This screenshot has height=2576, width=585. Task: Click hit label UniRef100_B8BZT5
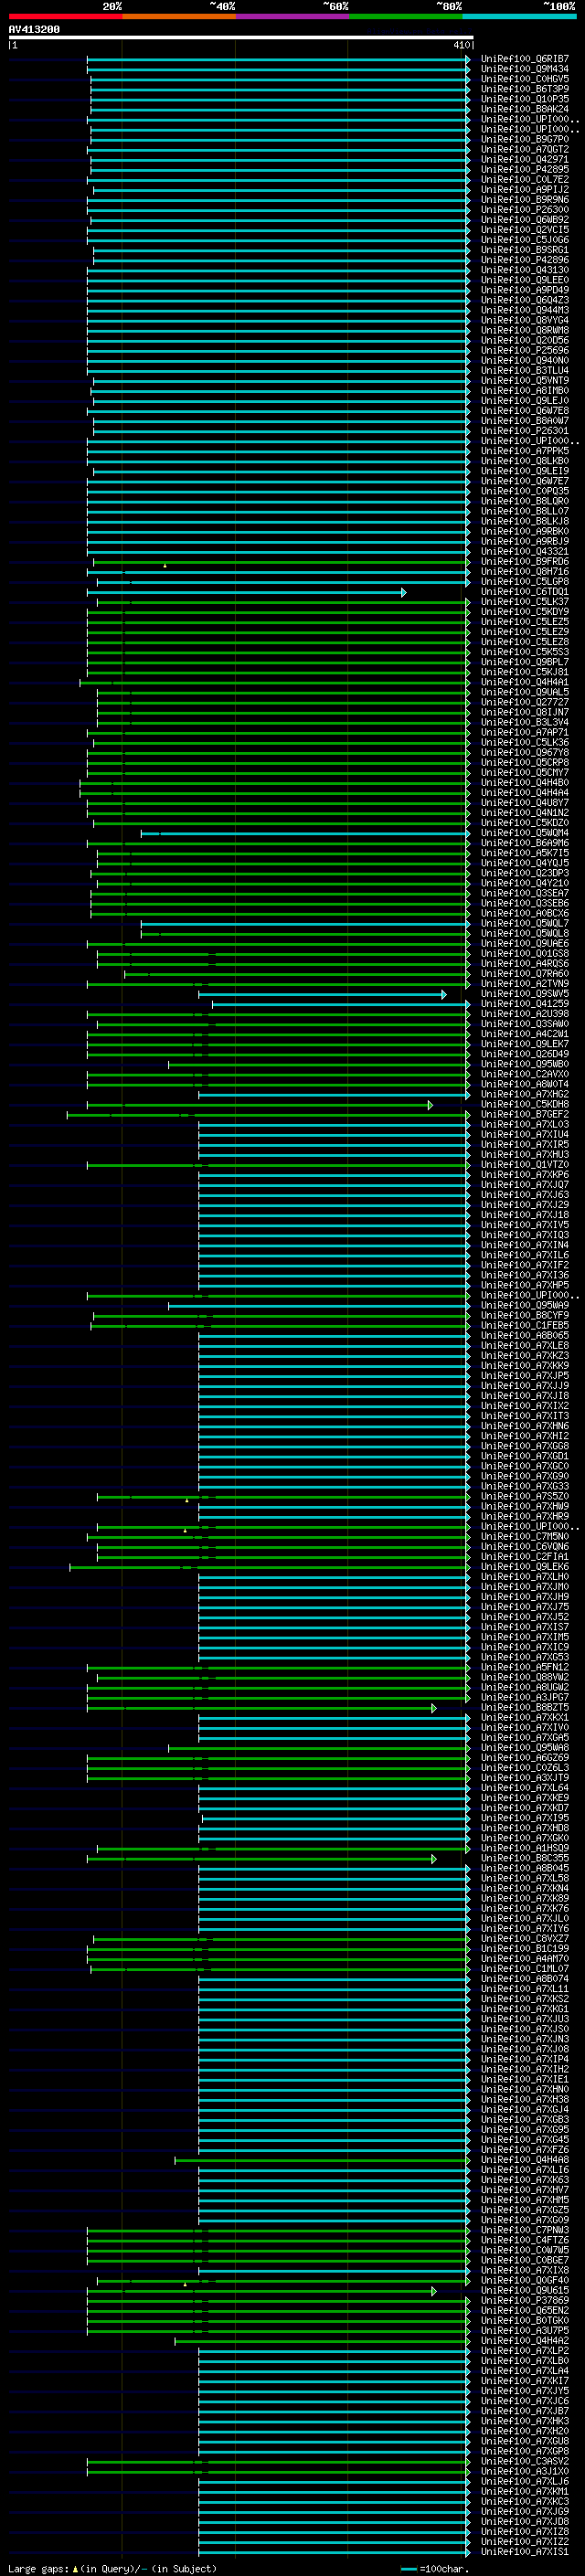point(525,1707)
